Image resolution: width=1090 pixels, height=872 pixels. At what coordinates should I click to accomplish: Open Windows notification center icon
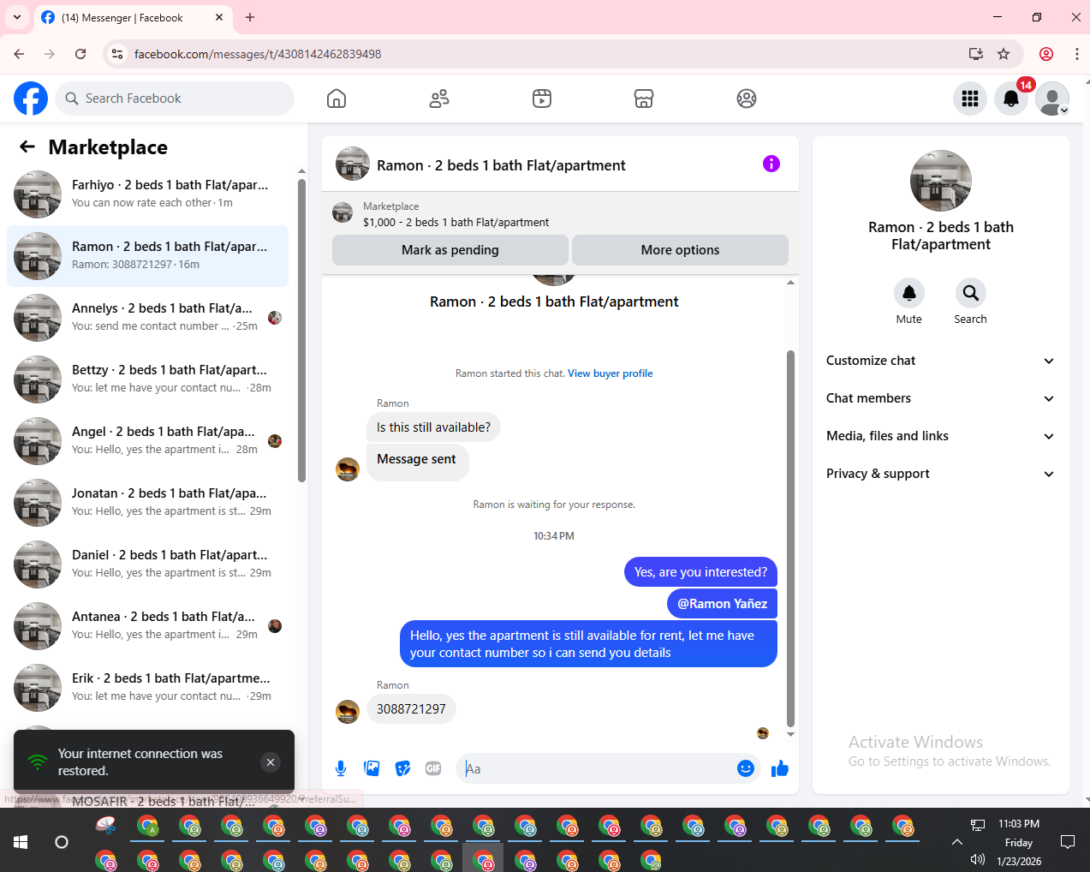(x=1068, y=842)
